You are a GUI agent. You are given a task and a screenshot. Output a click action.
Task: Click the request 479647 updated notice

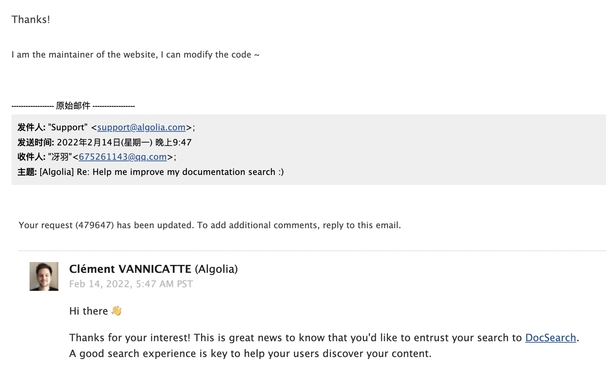[x=210, y=225]
